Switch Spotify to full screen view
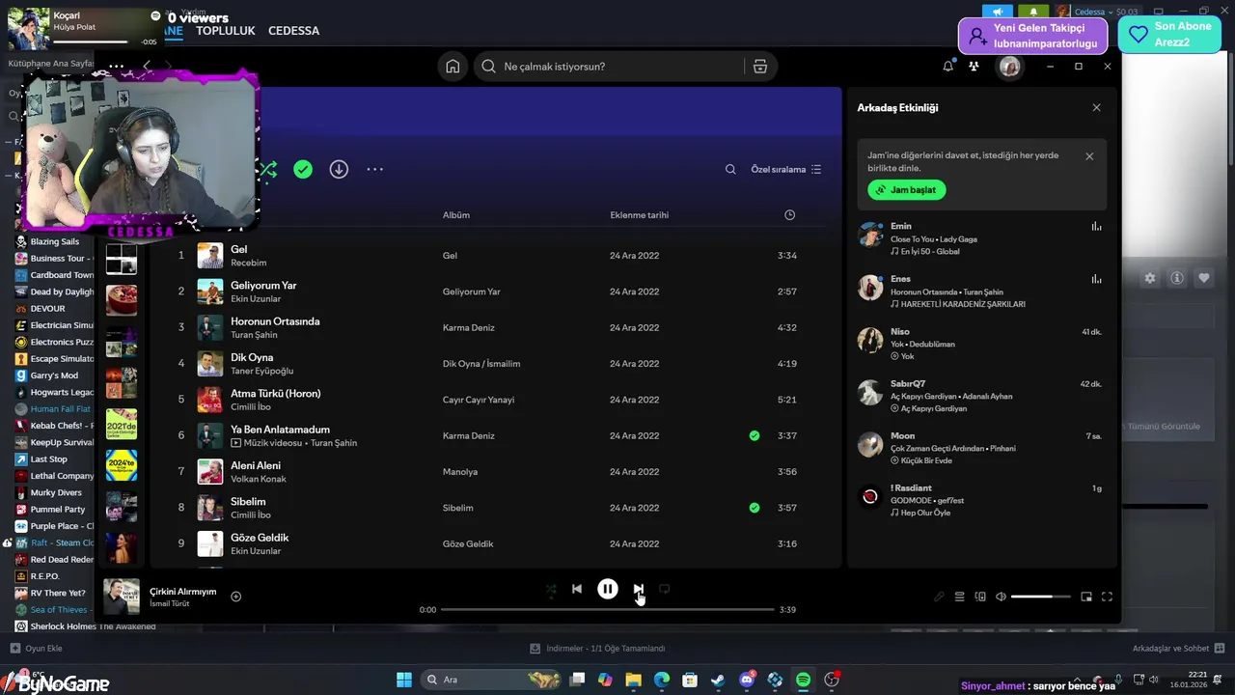Image resolution: width=1235 pixels, height=695 pixels. coord(1107,597)
